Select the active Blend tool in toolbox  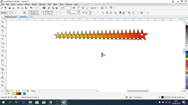pos(2,69)
